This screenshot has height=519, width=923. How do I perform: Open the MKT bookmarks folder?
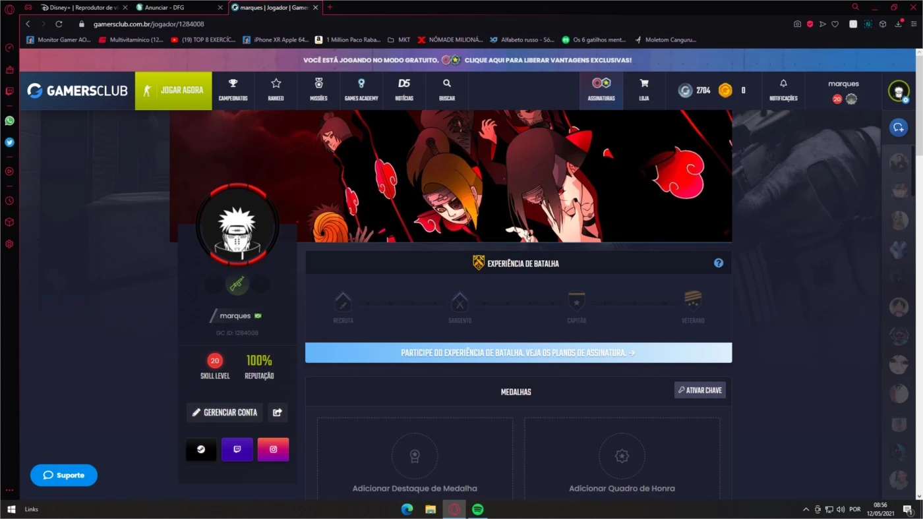click(x=399, y=40)
